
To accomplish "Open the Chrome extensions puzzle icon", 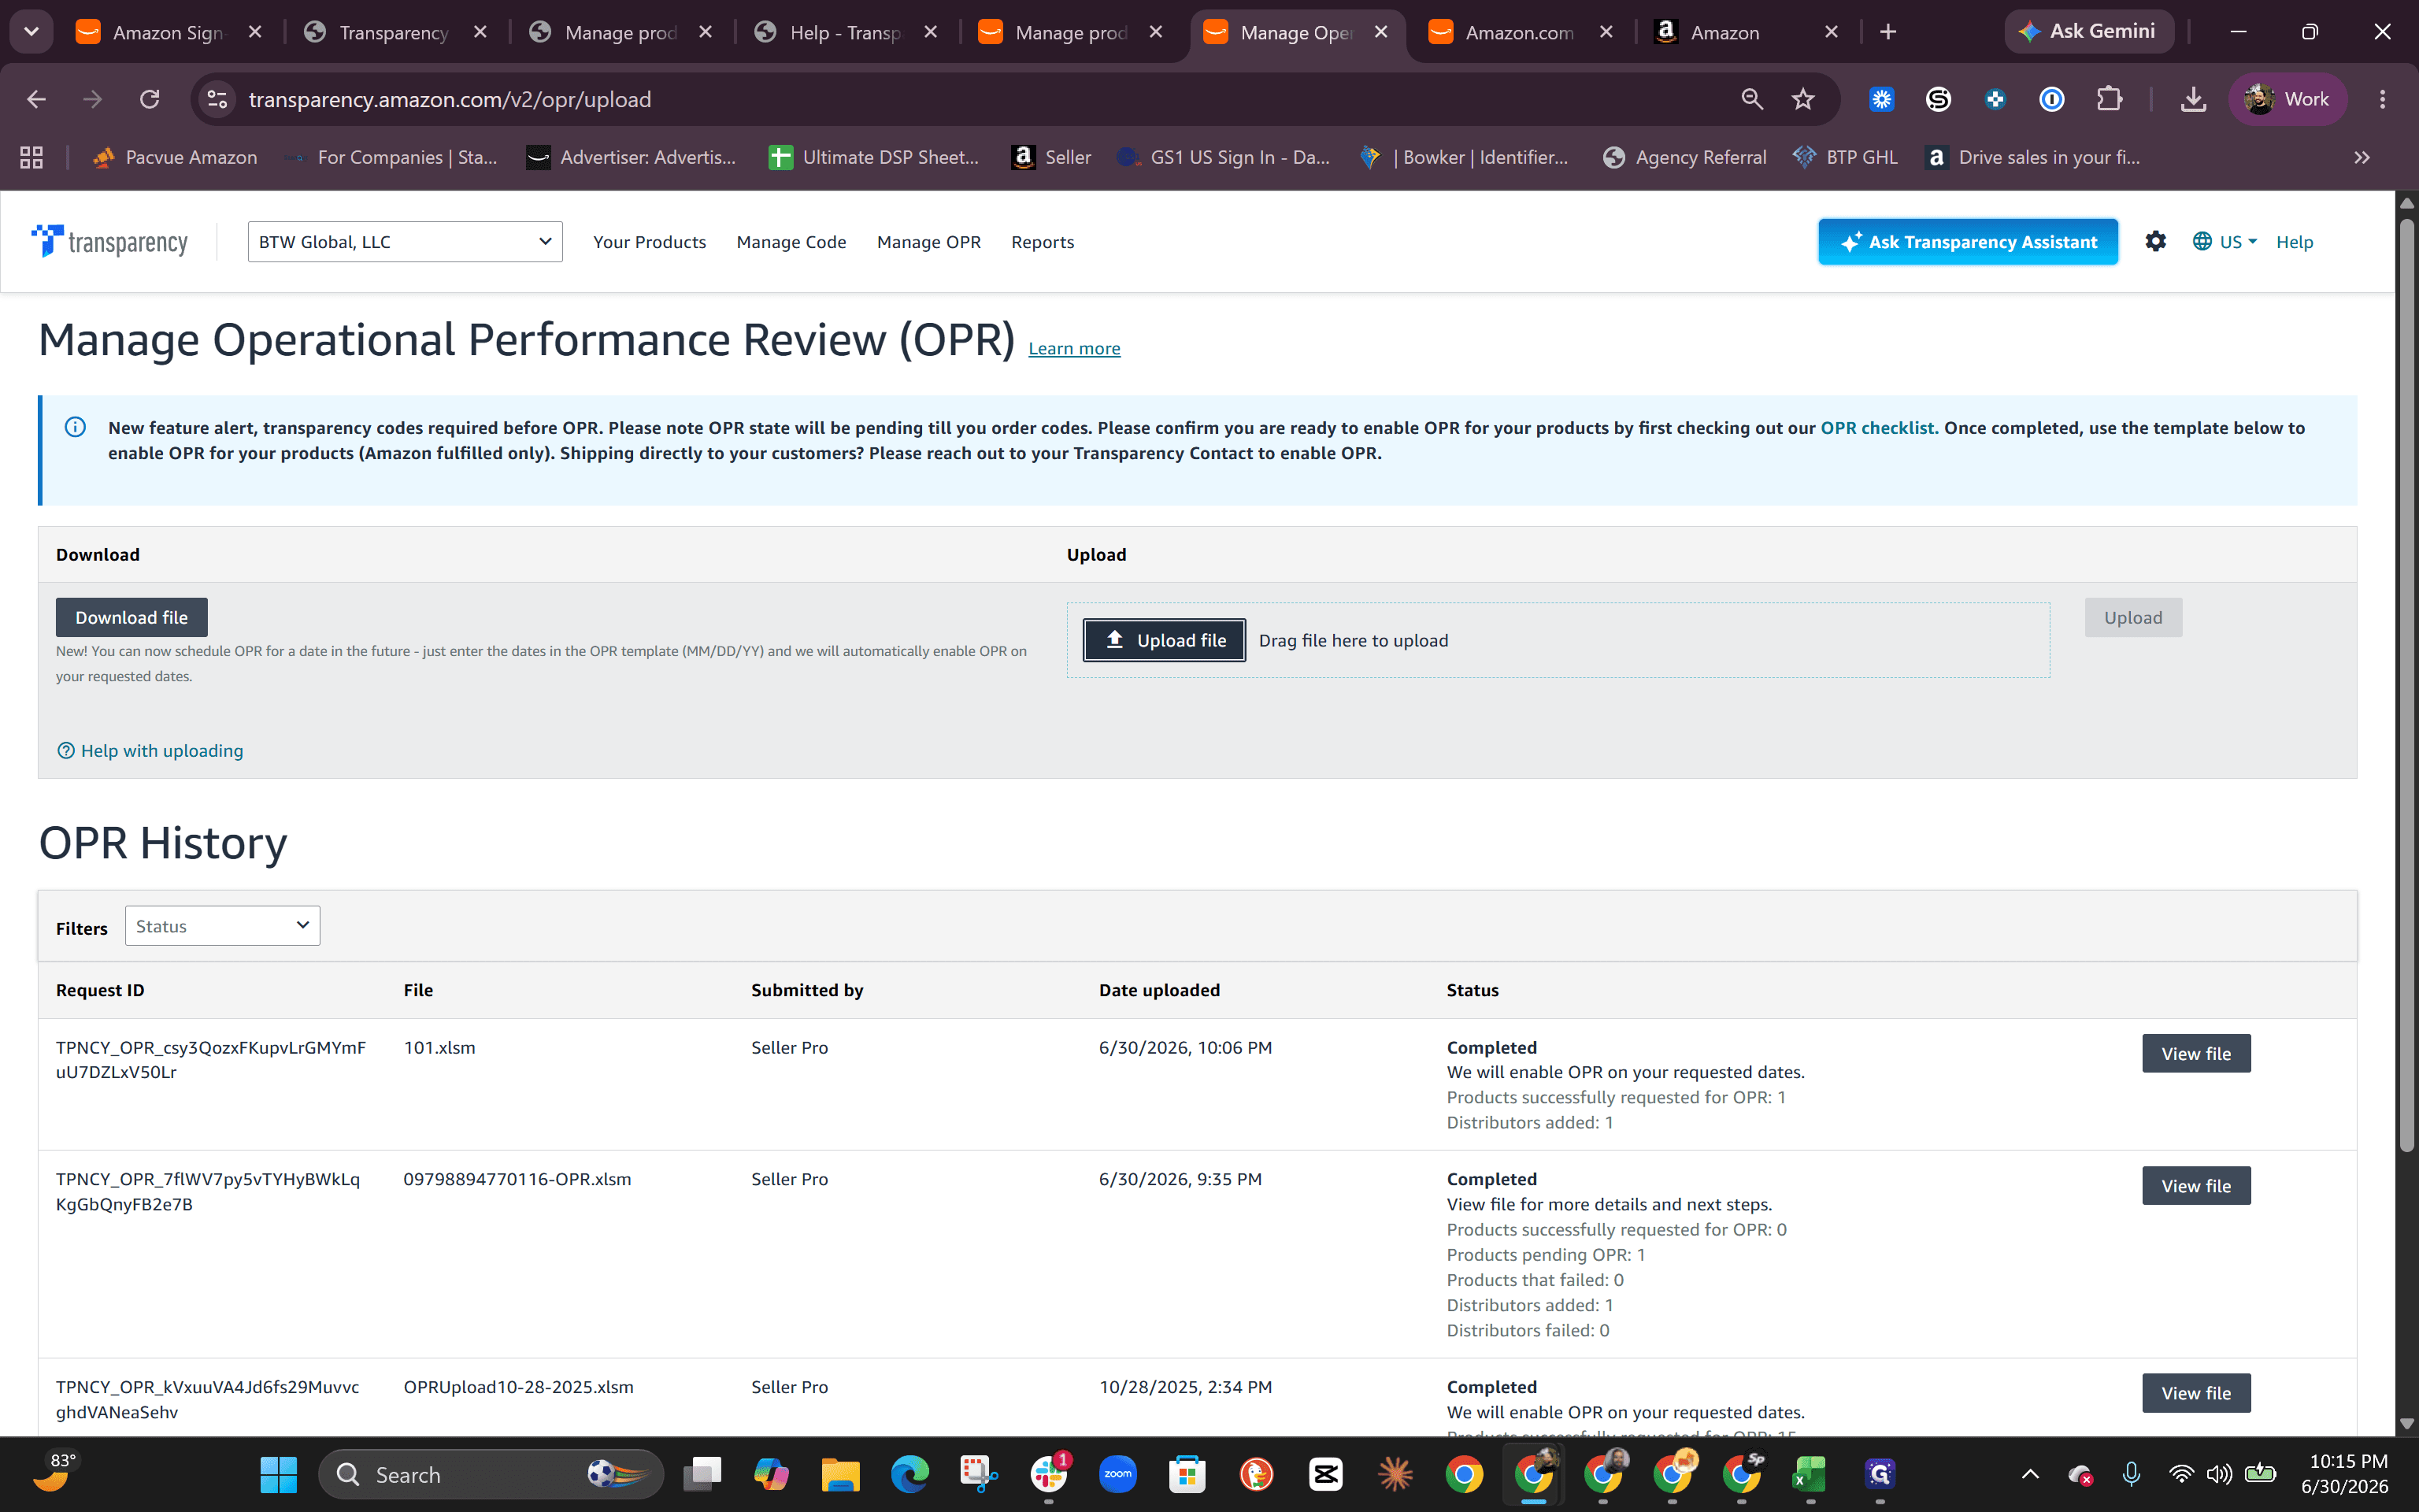I will [x=2108, y=99].
